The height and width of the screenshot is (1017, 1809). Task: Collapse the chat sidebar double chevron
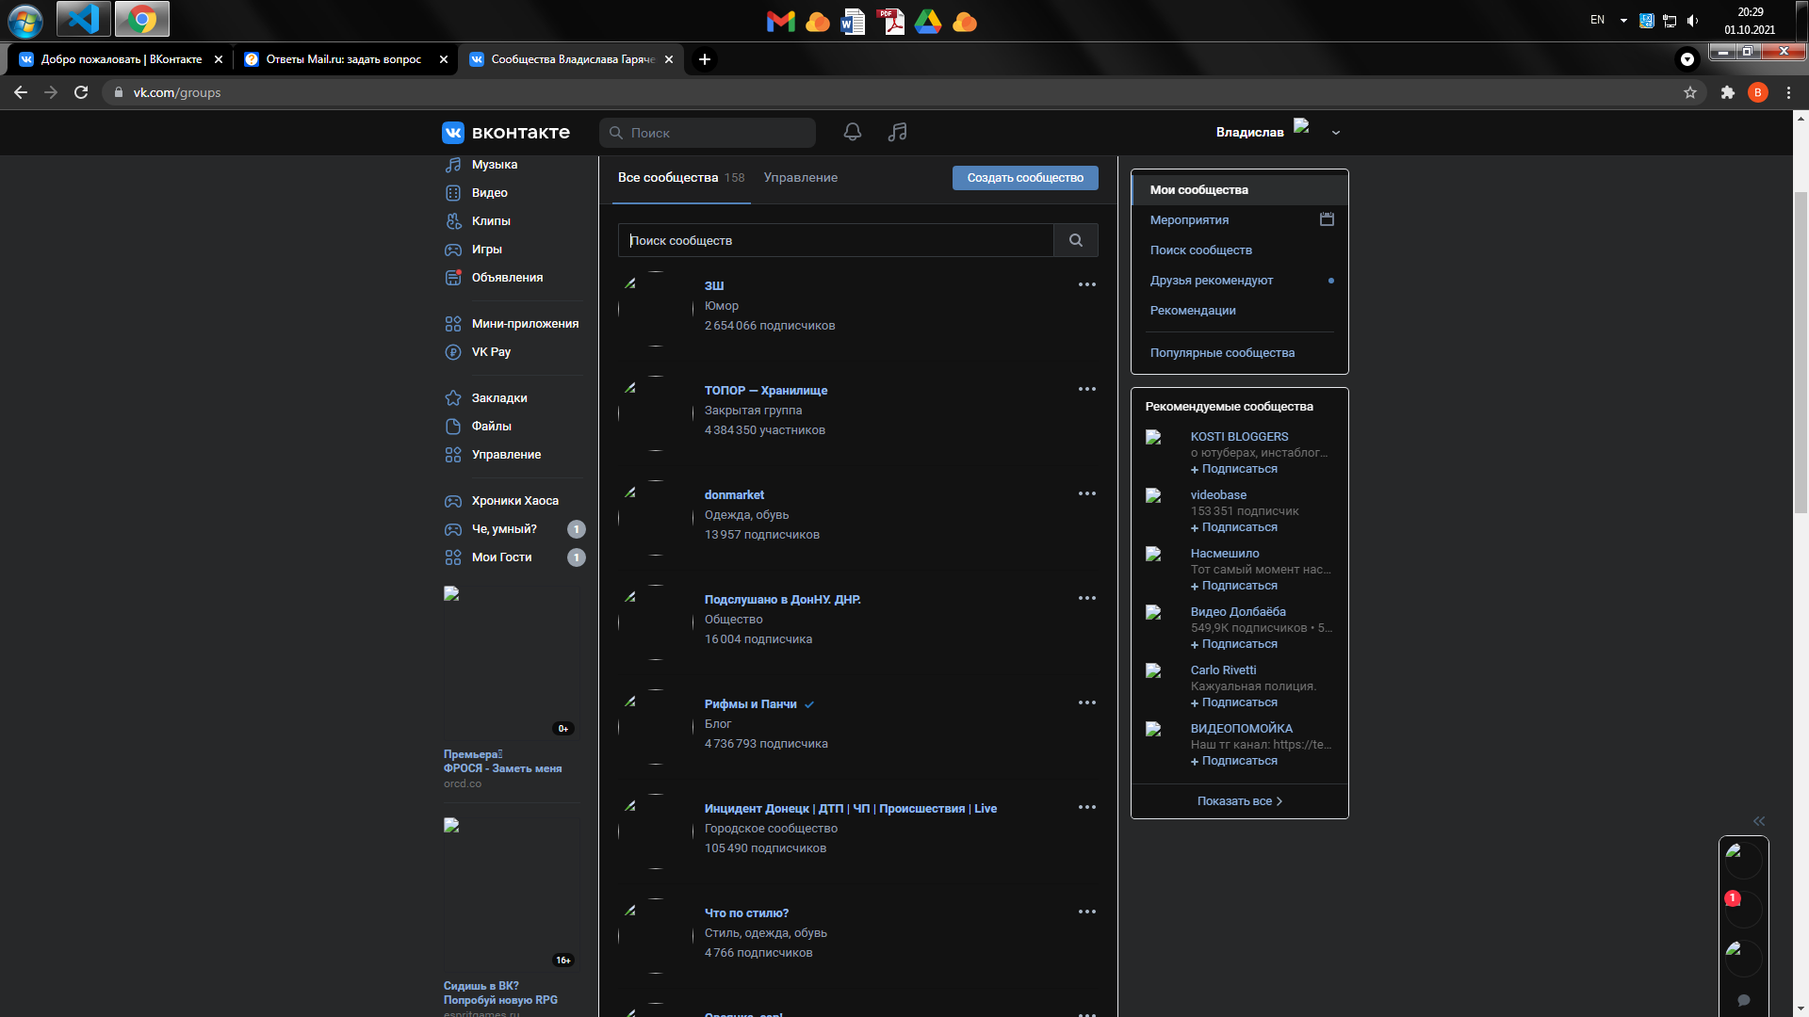point(1758,821)
